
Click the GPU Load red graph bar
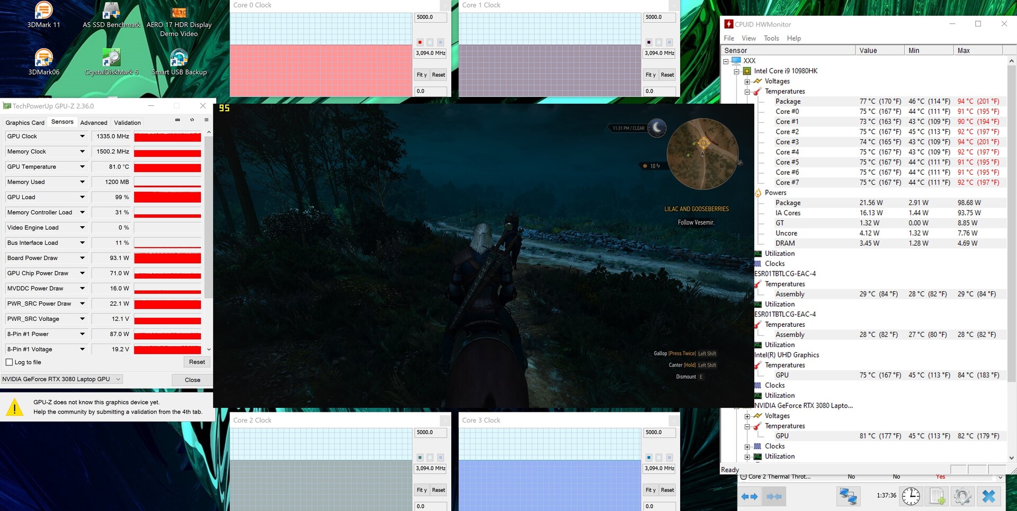click(167, 198)
